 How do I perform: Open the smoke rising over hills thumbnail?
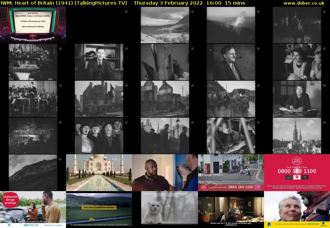click(231, 25)
